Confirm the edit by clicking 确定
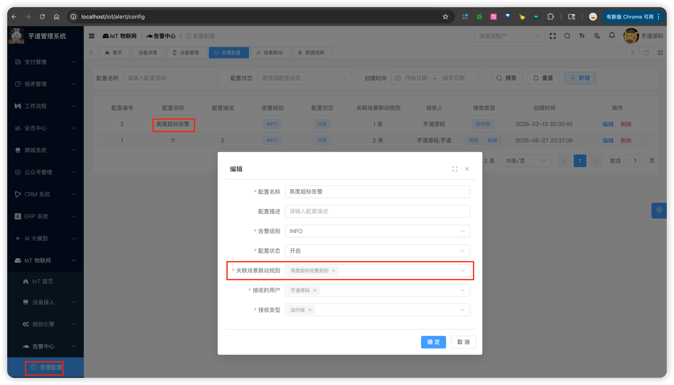 (433, 342)
